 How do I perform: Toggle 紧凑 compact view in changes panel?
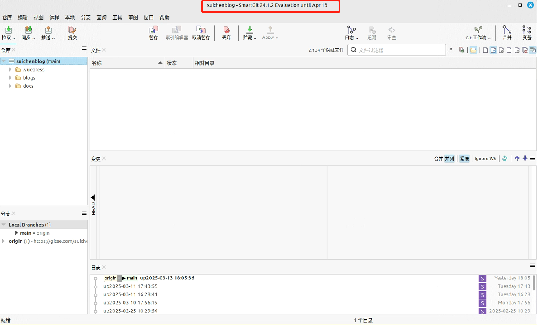pos(464,159)
